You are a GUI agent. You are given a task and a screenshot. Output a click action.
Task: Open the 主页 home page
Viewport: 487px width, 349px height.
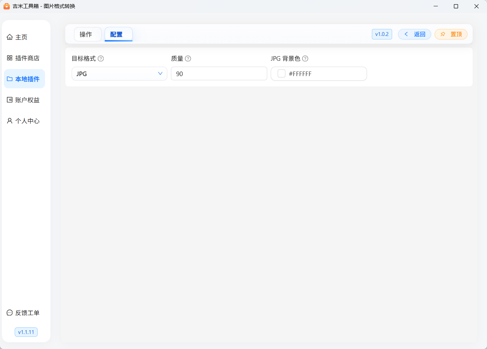24,37
